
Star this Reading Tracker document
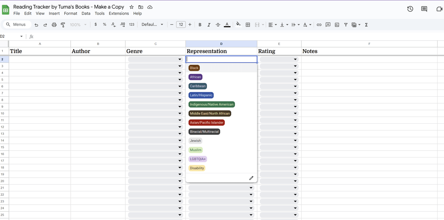point(132,7)
